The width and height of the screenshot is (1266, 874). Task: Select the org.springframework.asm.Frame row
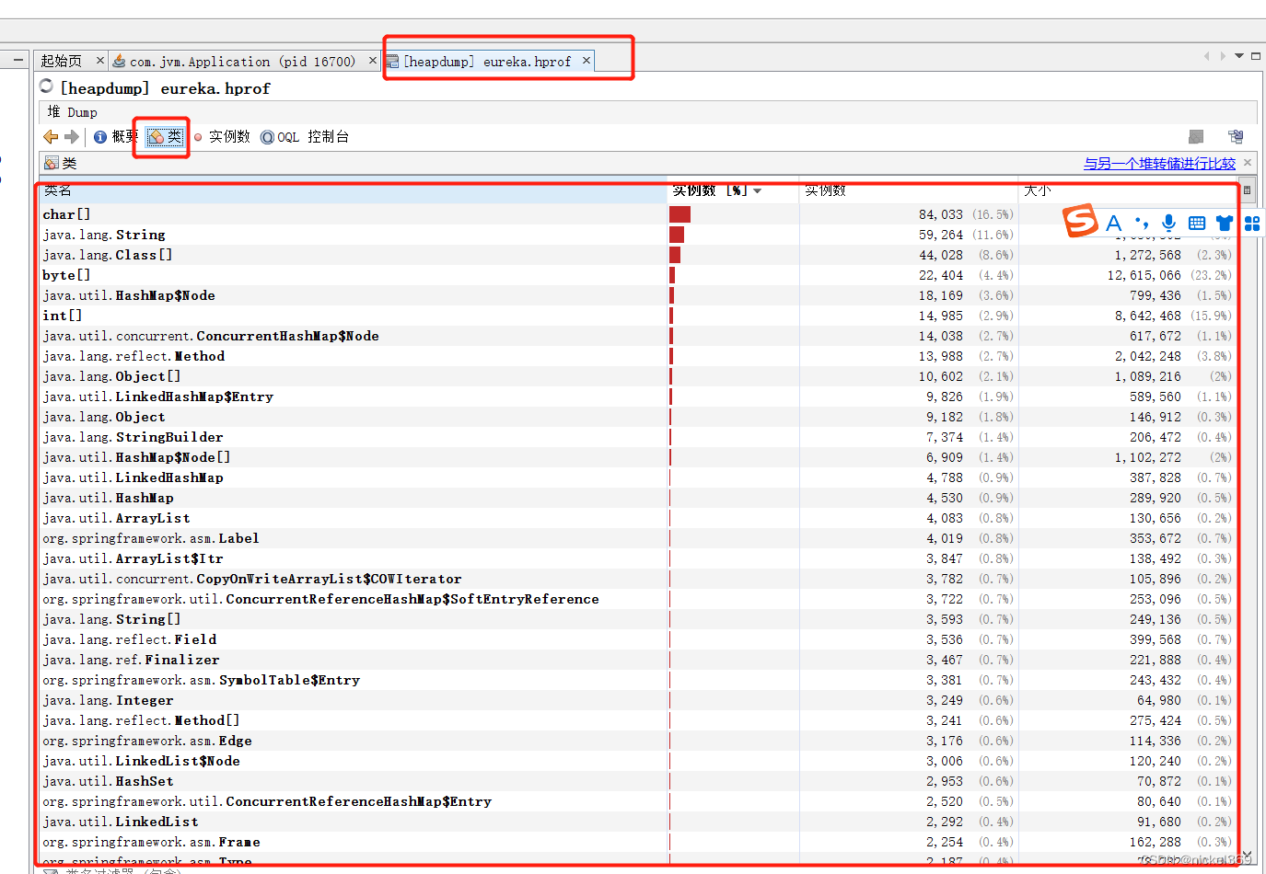click(x=640, y=842)
